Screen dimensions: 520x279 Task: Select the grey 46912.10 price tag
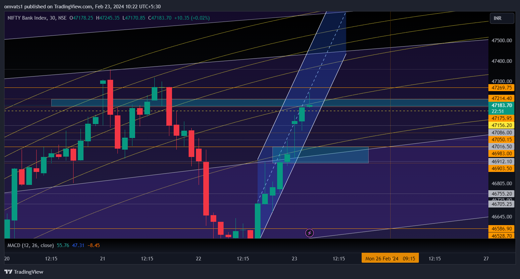pos(501,162)
